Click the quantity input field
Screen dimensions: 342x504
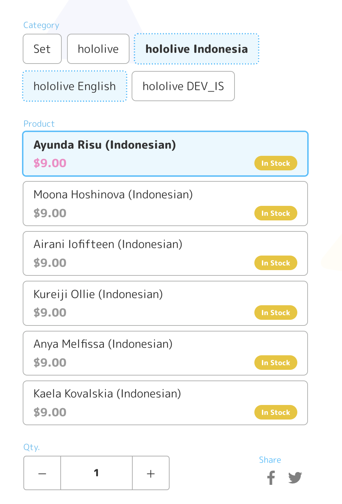click(x=96, y=473)
